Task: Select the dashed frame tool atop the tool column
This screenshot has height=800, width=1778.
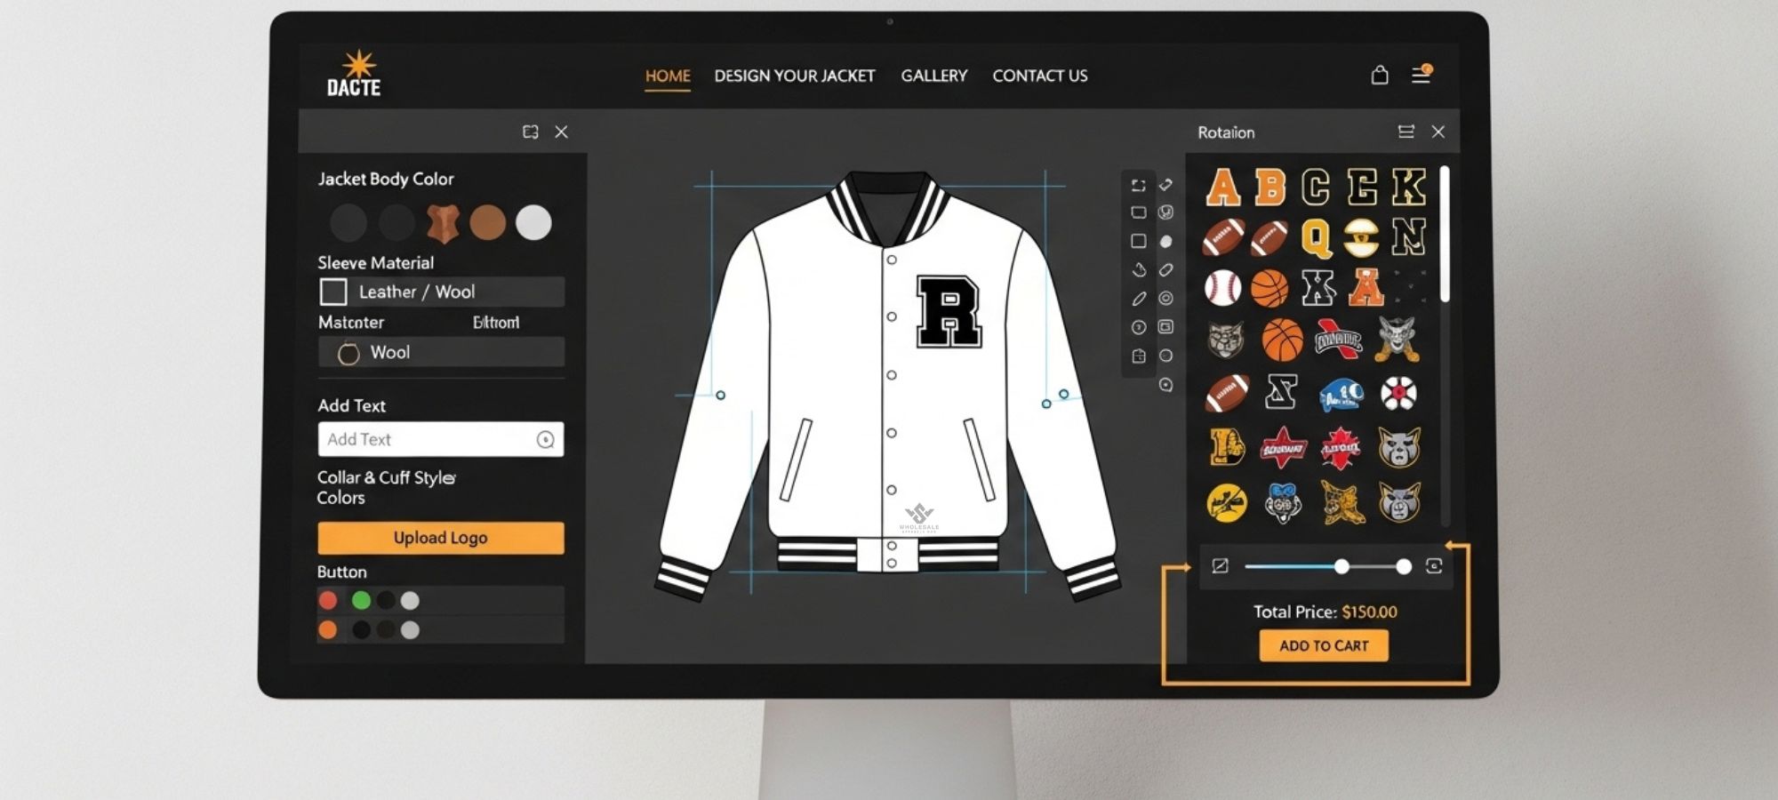Action: tap(1138, 185)
